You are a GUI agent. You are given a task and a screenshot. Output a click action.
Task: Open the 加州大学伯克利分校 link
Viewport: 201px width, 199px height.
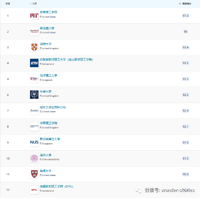click(x=53, y=107)
